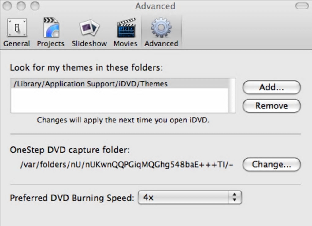Image resolution: width=312 pixels, height=226 pixels.
Task: Select the Advanced gear icon
Action: pyautogui.click(x=161, y=28)
